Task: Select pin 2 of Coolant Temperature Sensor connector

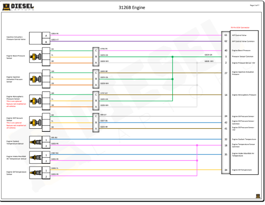Action: [x=46, y=146]
